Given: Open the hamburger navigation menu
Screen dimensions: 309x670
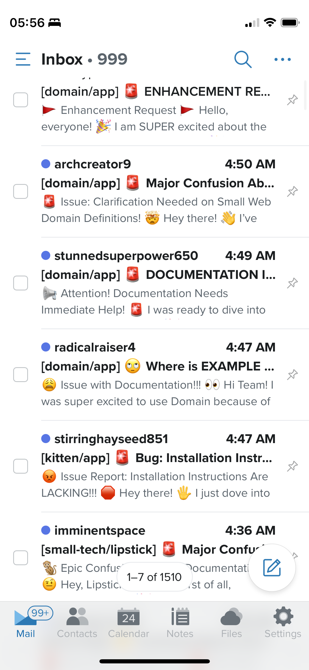Looking at the screenshot, I should coord(23,59).
